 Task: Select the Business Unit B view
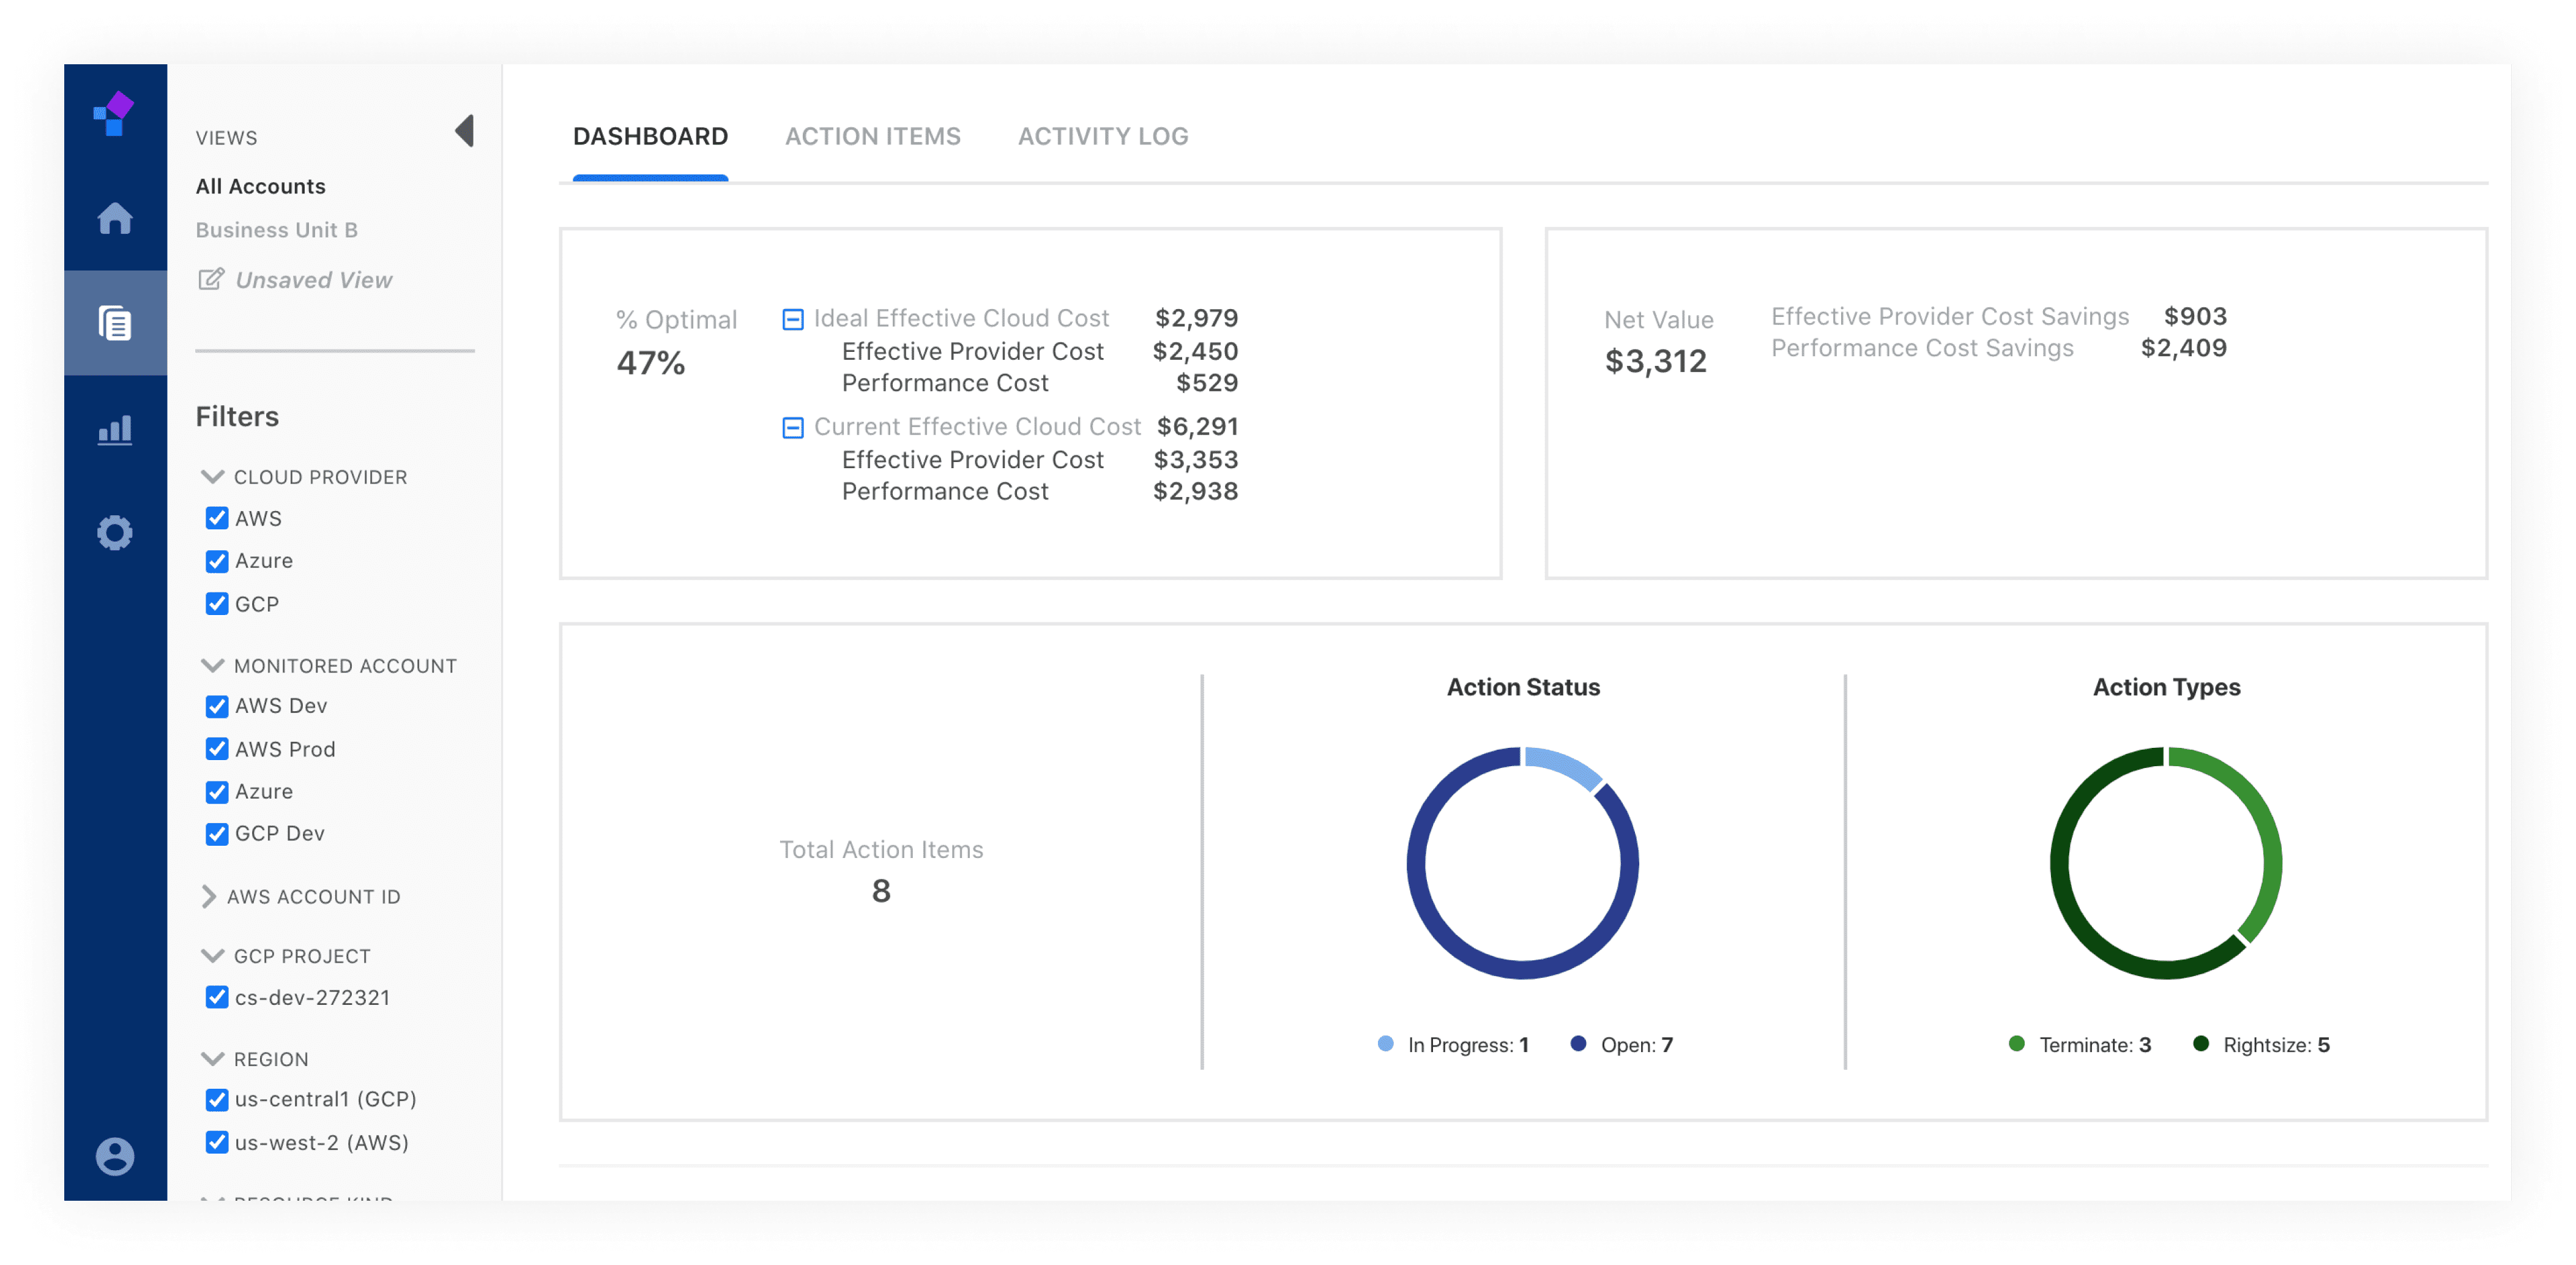tap(276, 230)
